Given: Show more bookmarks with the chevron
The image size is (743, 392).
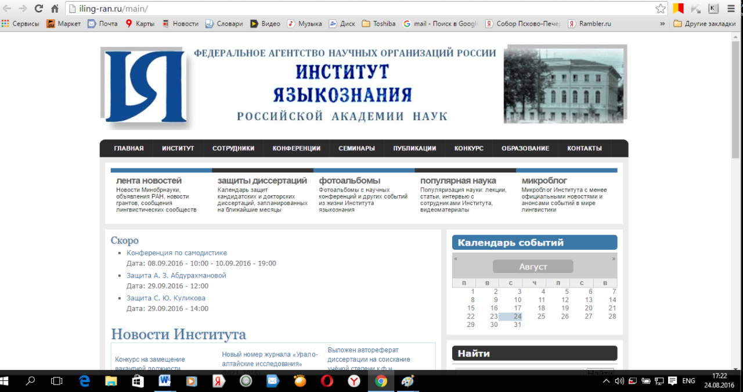Looking at the screenshot, I should tap(662, 24).
